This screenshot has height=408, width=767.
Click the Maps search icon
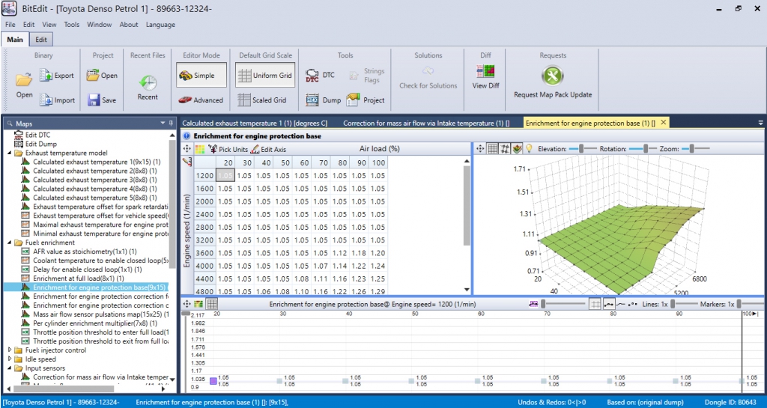coord(9,124)
